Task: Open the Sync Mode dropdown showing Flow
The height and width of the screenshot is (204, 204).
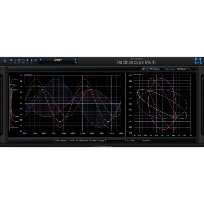Action: [x=184, y=69]
